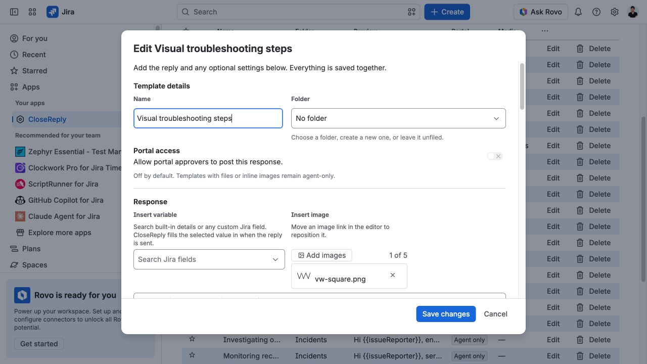This screenshot has height=364, width=647.
Task: Collapse the Jira sidebar using top-left panel icon
Action: (x=14, y=12)
